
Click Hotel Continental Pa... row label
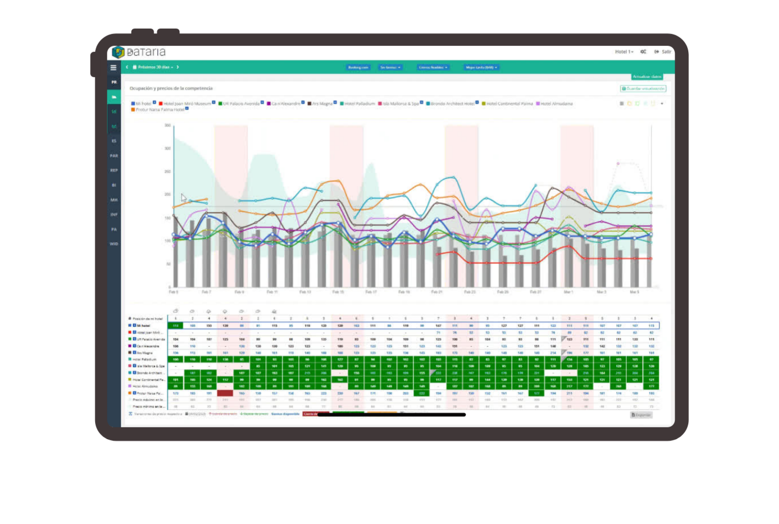[149, 380]
